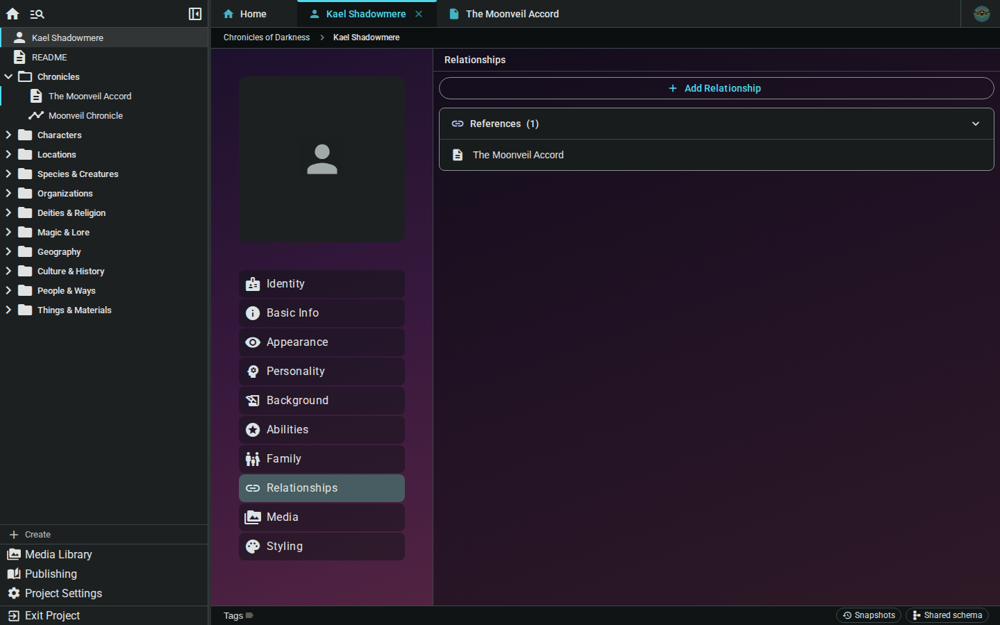Collapse the References panel chevron
This screenshot has width=1000, height=625.
976,124
